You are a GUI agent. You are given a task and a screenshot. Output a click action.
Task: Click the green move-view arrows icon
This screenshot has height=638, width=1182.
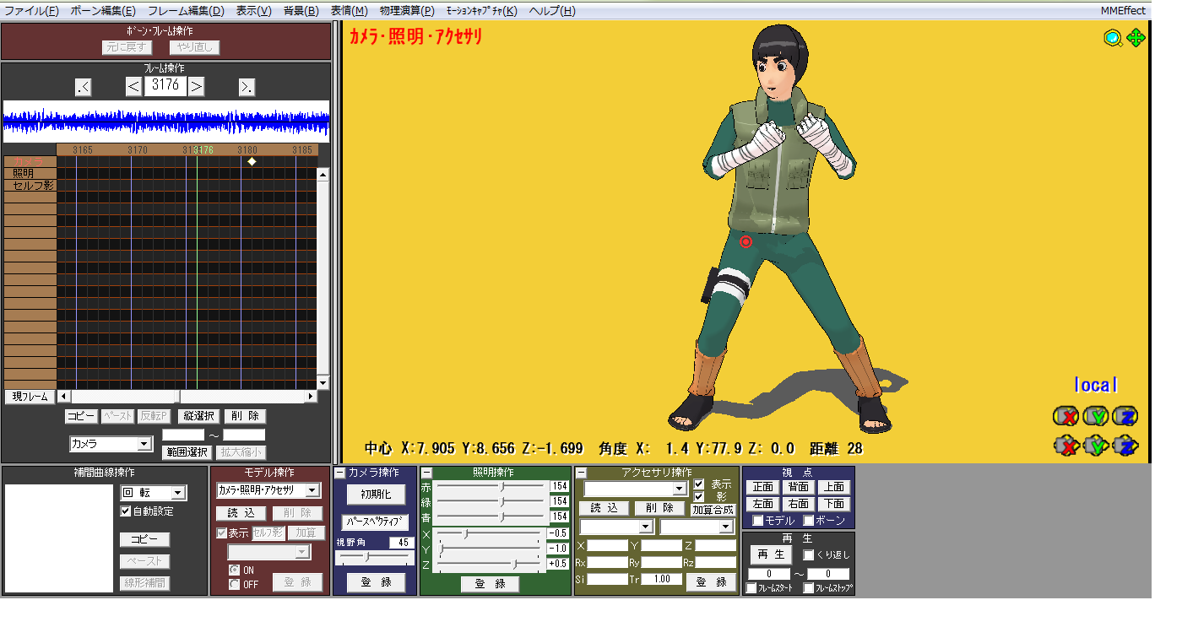(x=1136, y=38)
